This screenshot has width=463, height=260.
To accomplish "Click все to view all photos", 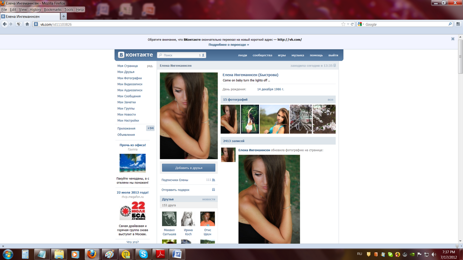I will (x=330, y=100).
